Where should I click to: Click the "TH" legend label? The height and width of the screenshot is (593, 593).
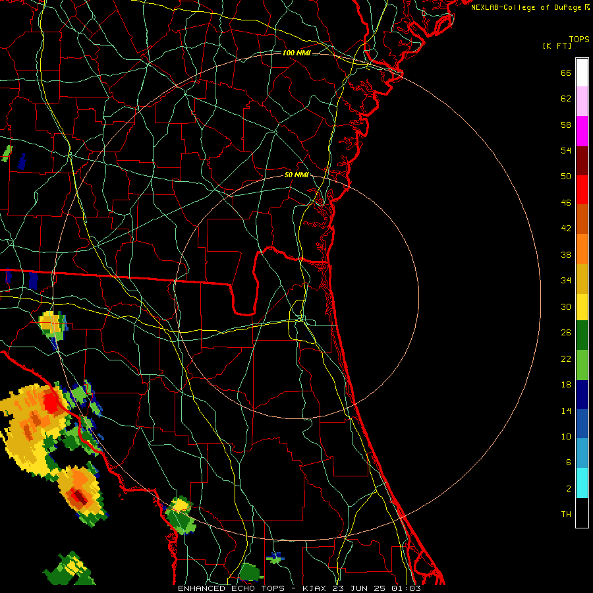pos(566,515)
